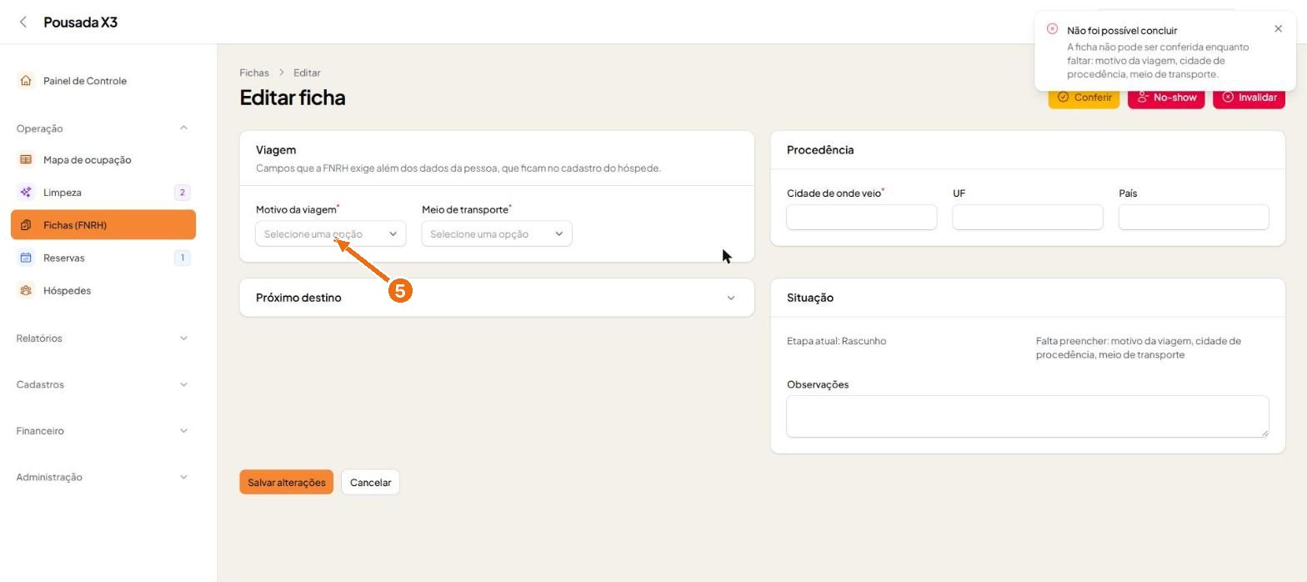Click the Conferir button
1307x582 pixels.
pos(1084,98)
